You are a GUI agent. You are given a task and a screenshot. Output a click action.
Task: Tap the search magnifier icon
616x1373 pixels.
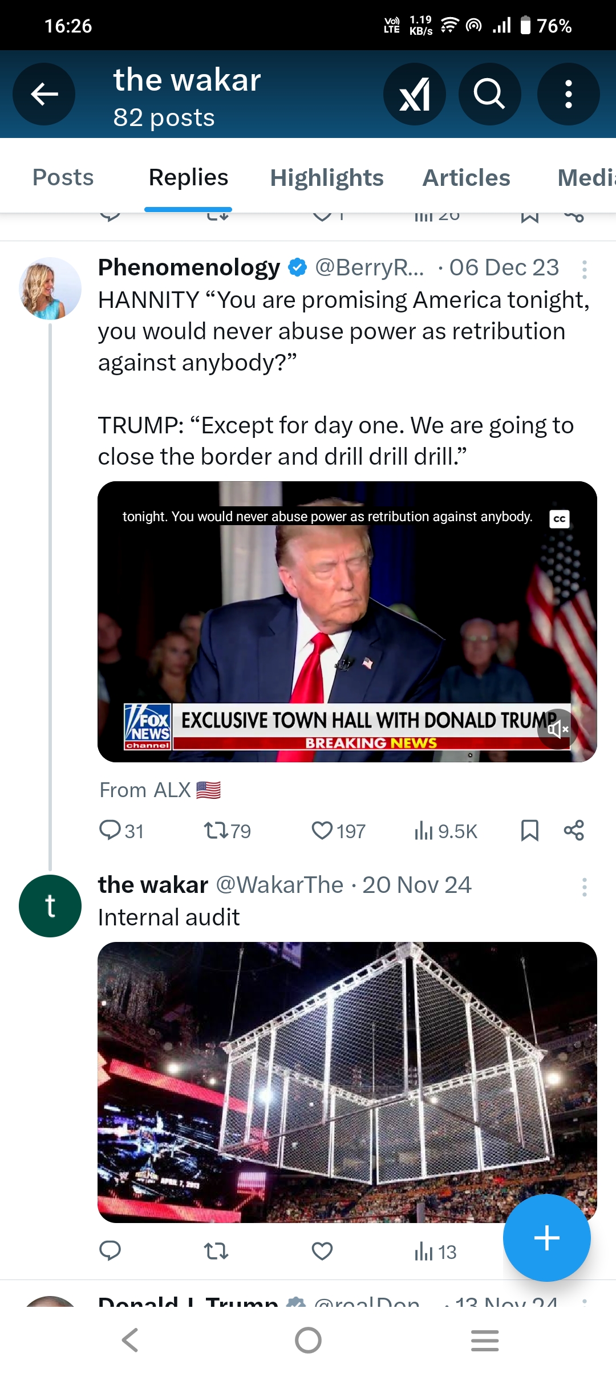[x=489, y=94]
